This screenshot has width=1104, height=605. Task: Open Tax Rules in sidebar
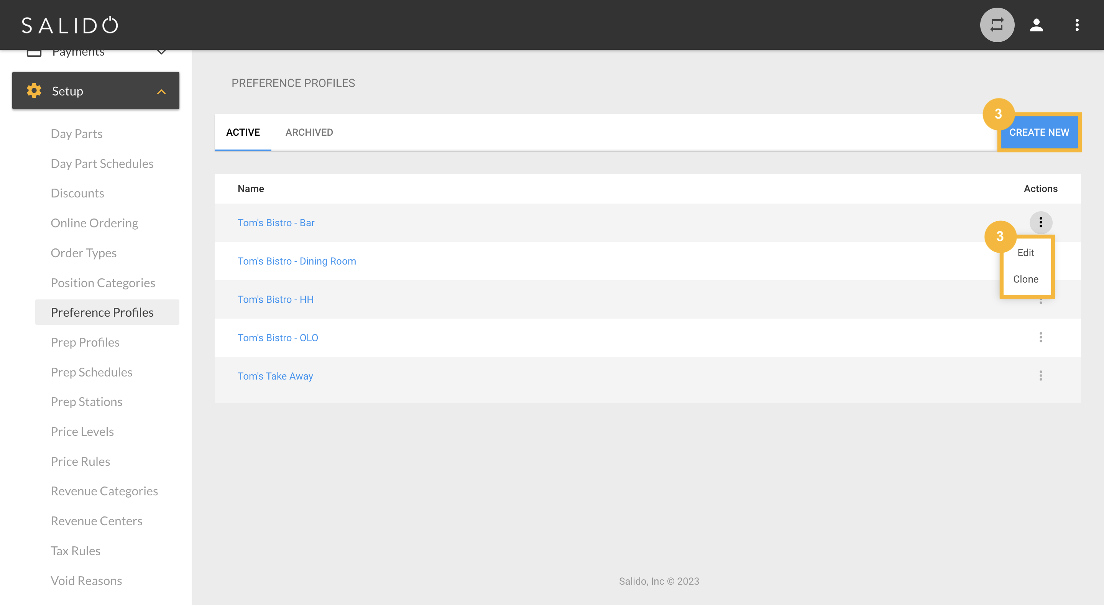click(76, 551)
